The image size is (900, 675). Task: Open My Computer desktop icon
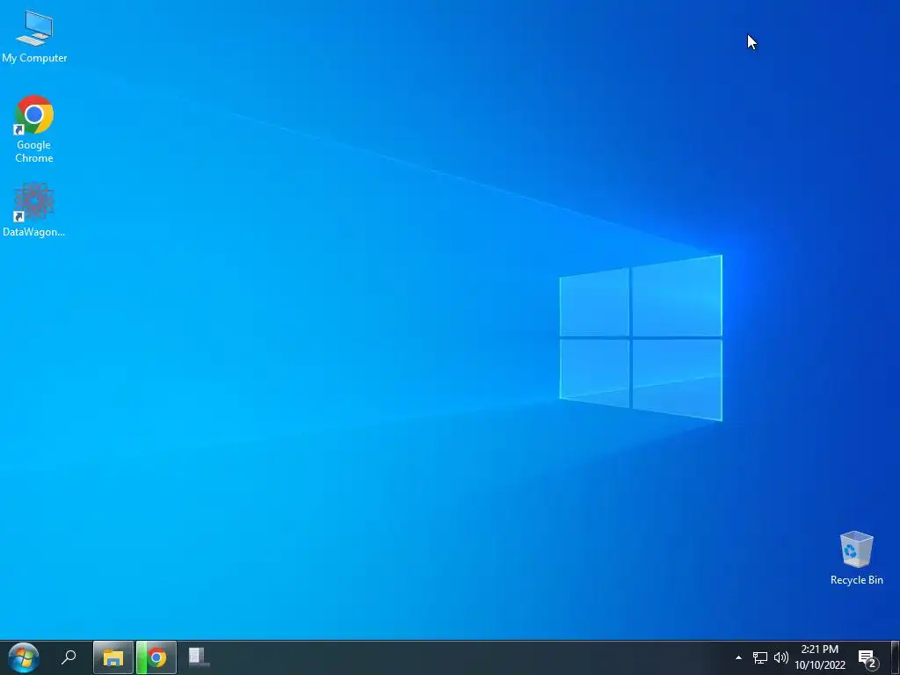coord(34,37)
